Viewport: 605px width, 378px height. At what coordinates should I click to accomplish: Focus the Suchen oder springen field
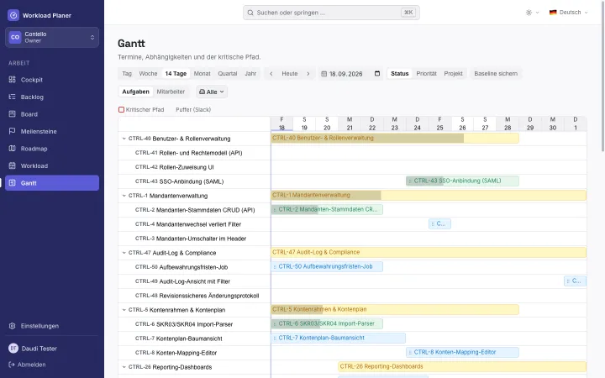point(331,13)
